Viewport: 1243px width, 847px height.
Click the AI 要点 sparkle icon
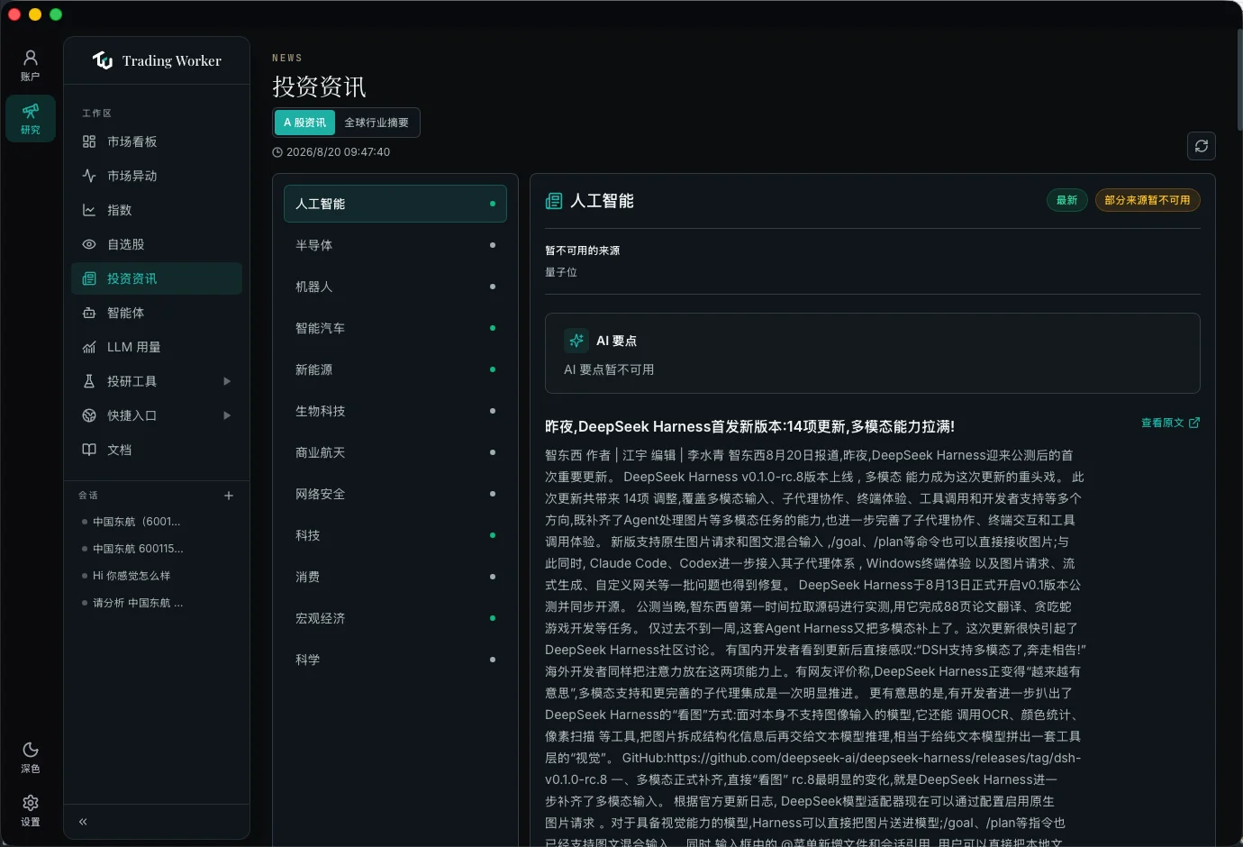click(576, 341)
